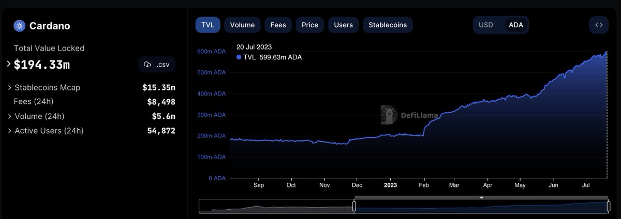The height and width of the screenshot is (219, 621).
Task: Click the 599.63m ADA tooltip value
Action: (x=280, y=57)
